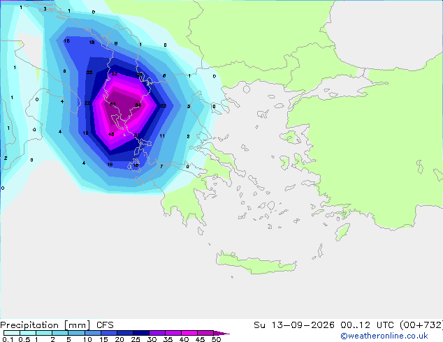Select the 45–50 mm legend color
The height and width of the screenshot is (342, 443).
[x=205, y=333]
